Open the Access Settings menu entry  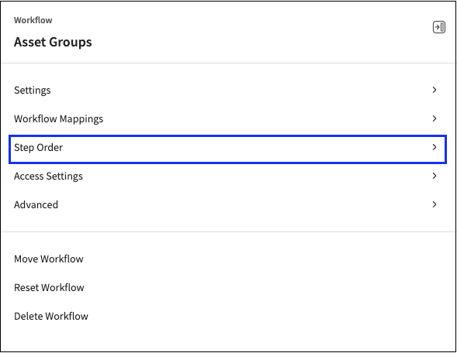(x=227, y=176)
